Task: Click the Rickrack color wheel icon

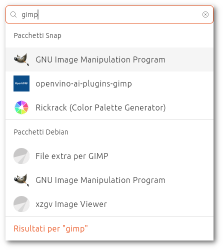Action: point(21,107)
